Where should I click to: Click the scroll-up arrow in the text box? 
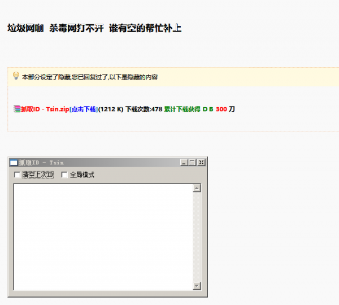tap(197, 188)
